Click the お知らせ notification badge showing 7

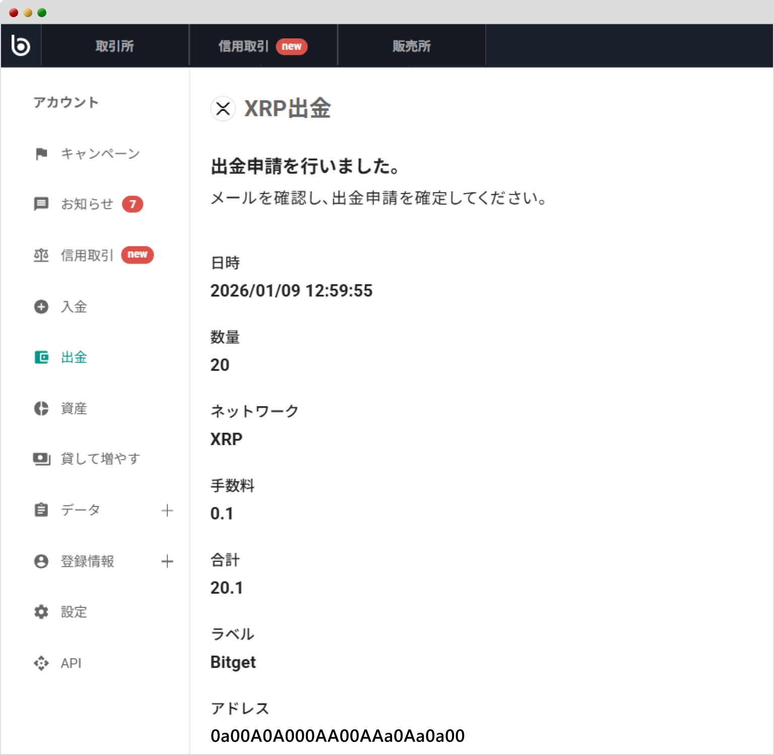tap(133, 204)
